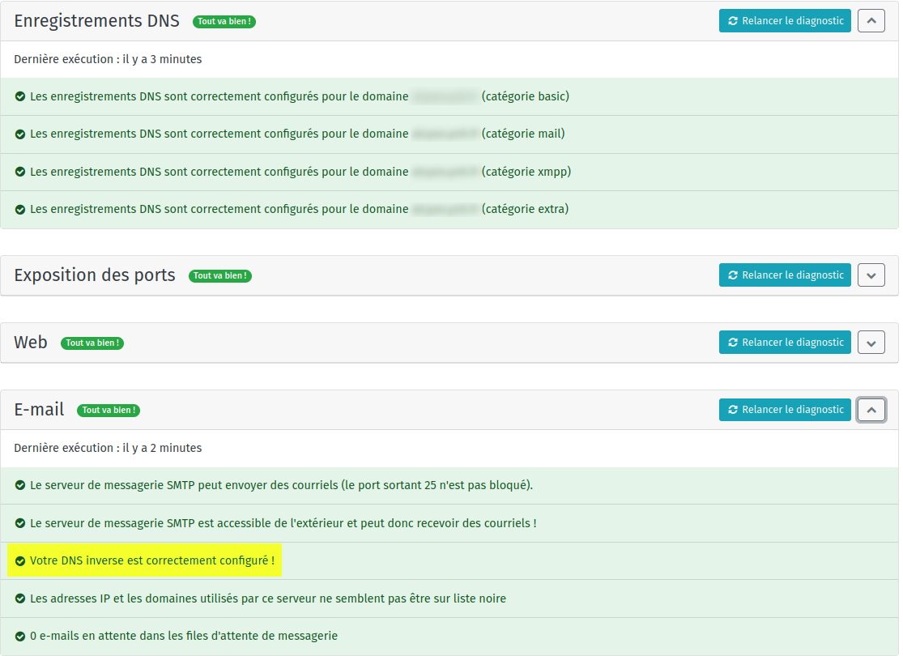Image resolution: width=903 pixels, height=656 pixels.
Task: Rerun the Exposition des ports diagnostic
Action: [784, 275]
